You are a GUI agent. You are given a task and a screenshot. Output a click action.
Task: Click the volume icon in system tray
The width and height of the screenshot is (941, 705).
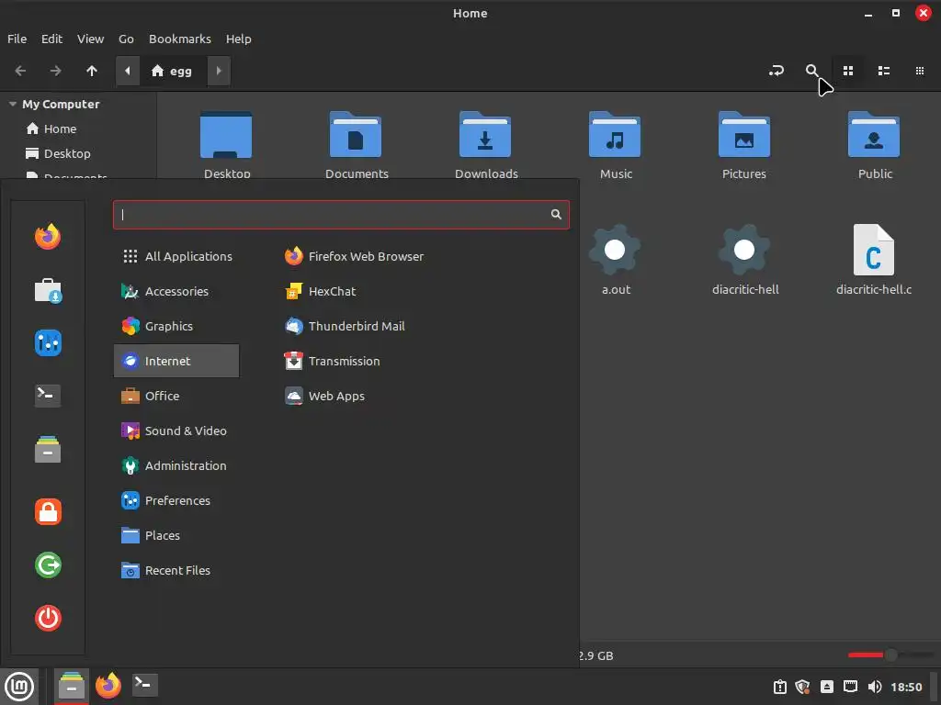(875, 687)
